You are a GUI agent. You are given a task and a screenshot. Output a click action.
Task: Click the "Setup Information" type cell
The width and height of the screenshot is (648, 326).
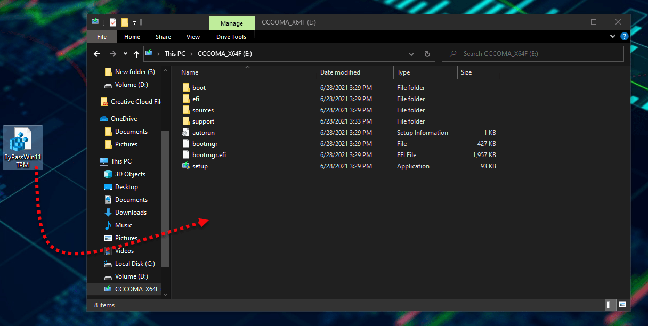pos(423,133)
